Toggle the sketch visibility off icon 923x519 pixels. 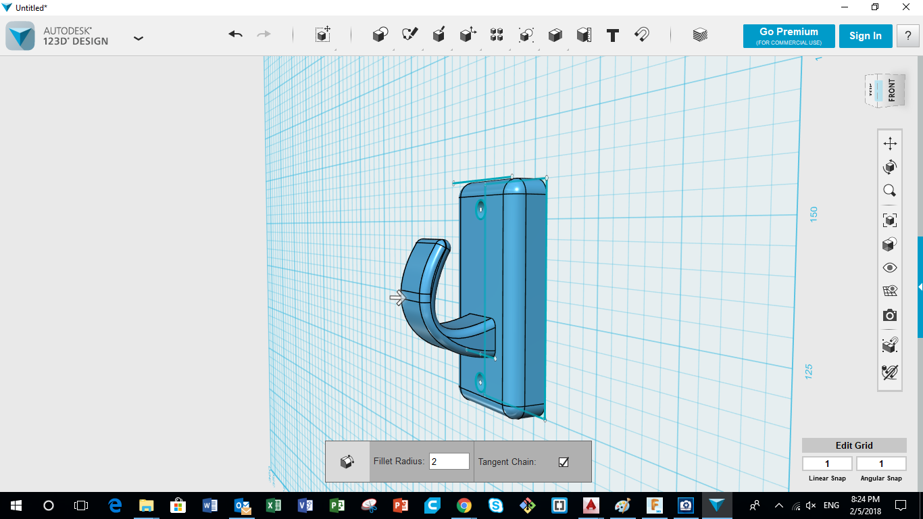click(890, 372)
